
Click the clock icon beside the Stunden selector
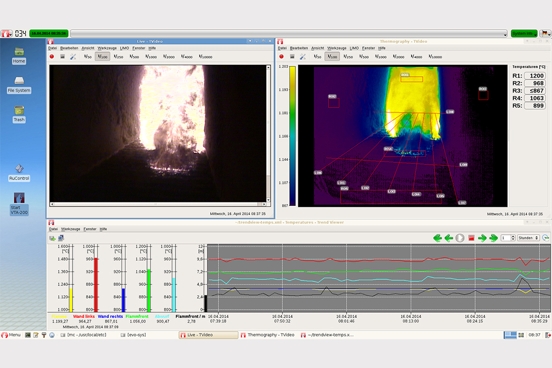546,238
